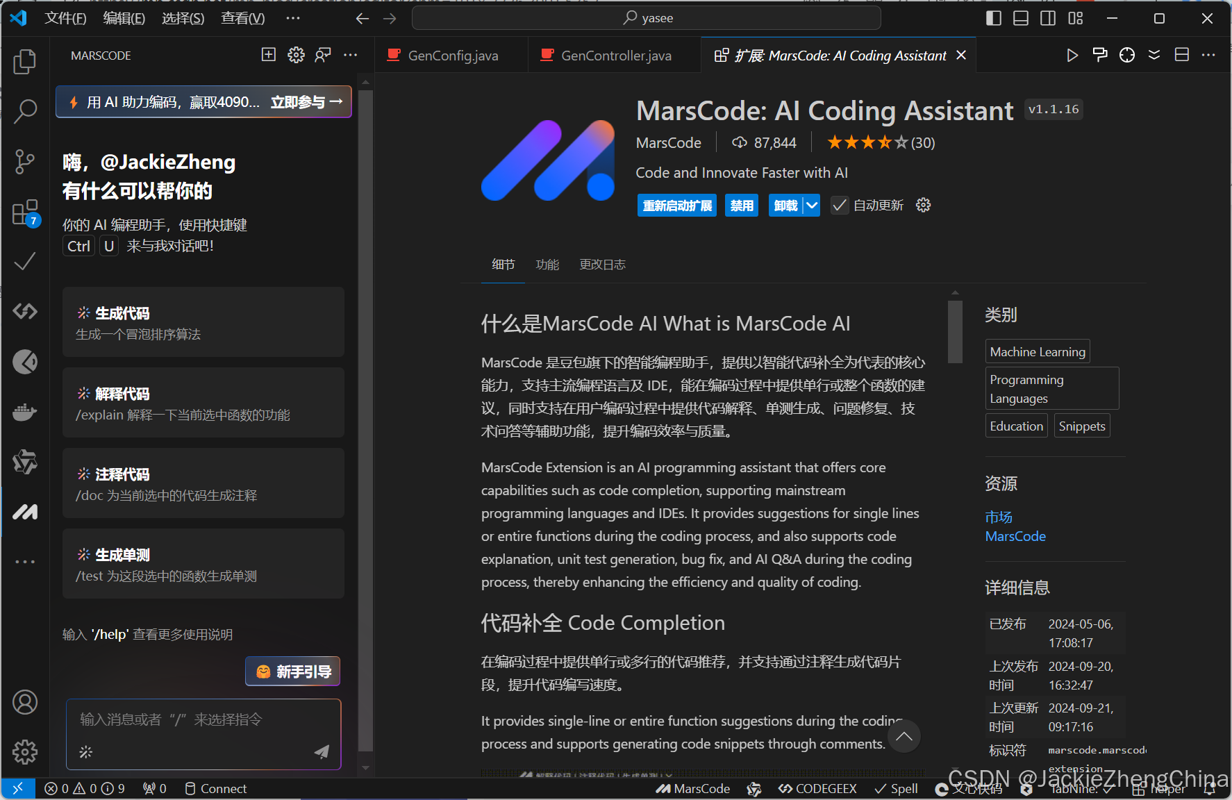Open the 查看(V) menu
This screenshot has height=800, width=1232.
click(x=242, y=18)
